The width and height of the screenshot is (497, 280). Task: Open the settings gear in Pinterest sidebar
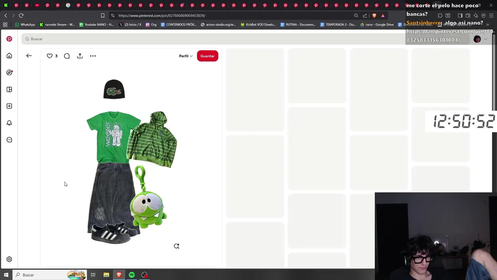(9, 259)
